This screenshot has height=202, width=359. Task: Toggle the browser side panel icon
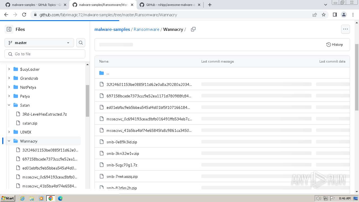335,15
